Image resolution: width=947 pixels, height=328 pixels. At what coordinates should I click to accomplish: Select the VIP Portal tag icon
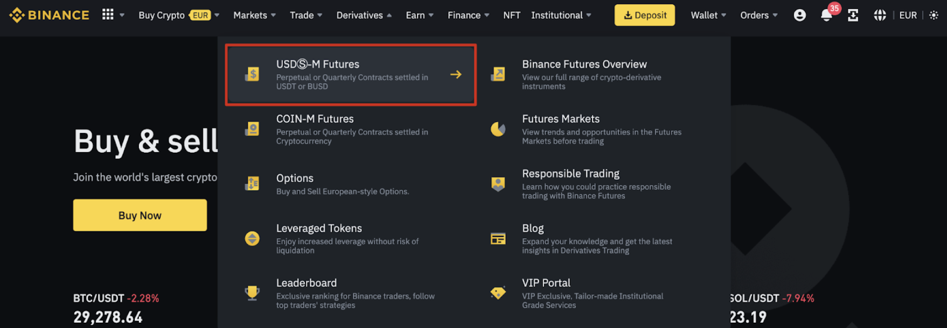click(498, 293)
